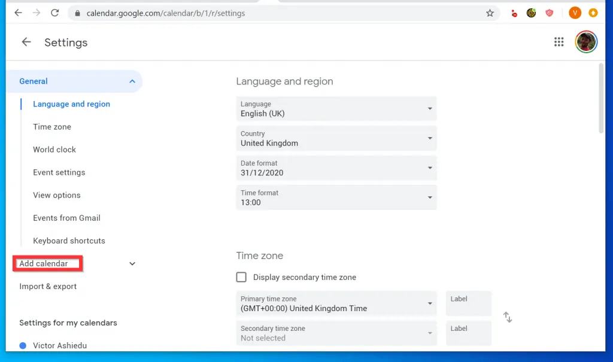This screenshot has width=613, height=362.
Task: Click the browser back navigation arrow
Action: pyautogui.click(x=18, y=13)
